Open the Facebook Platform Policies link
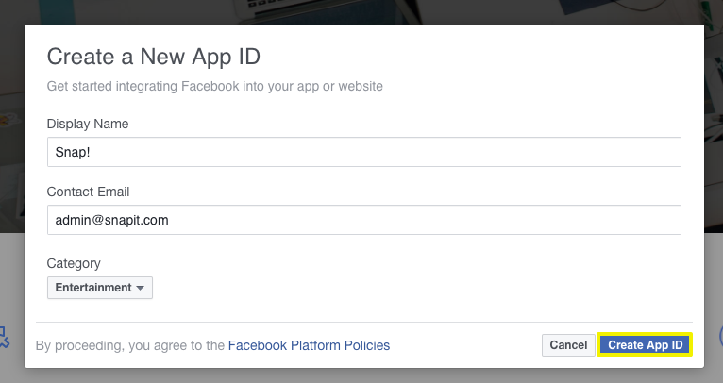This screenshot has width=723, height=383. pos(309,345)
